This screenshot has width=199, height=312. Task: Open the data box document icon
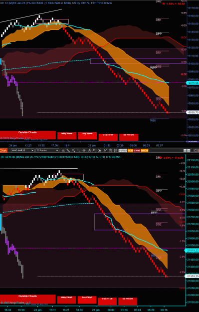(89, 150)
